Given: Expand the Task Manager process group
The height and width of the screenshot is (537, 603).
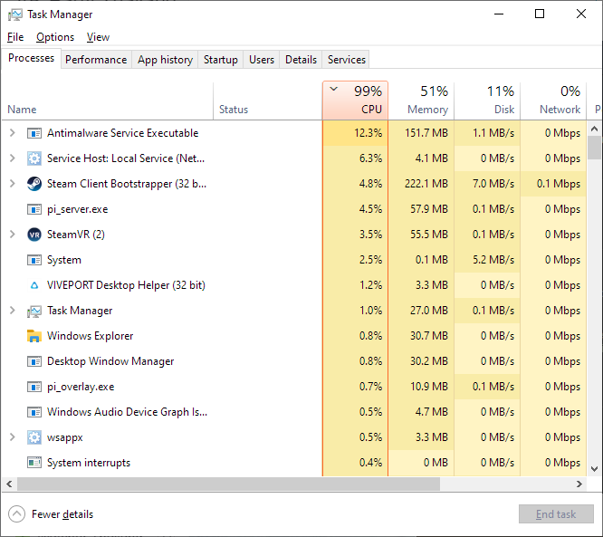Looking at the screenshot, I should click(13, 311).
